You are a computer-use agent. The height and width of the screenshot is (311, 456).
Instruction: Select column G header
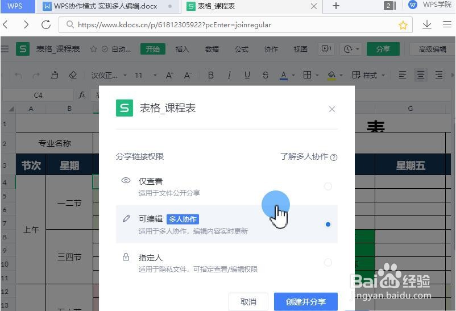pos(411,109)
